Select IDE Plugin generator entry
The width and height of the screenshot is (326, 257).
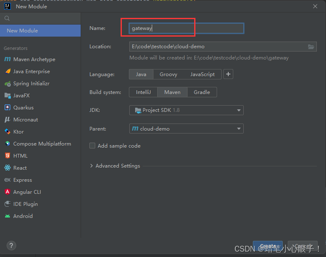[40, 204]
